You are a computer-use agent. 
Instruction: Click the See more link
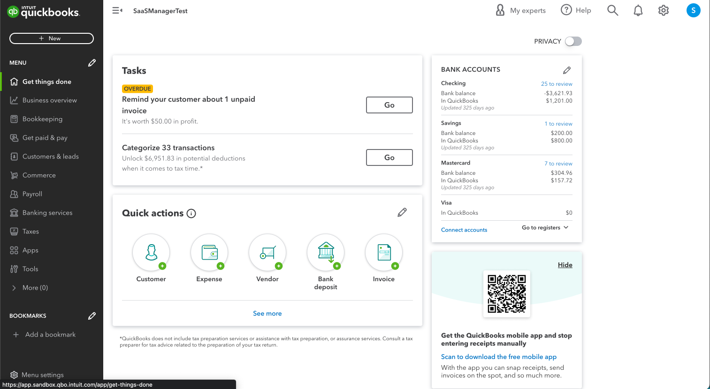pos(267,314)
